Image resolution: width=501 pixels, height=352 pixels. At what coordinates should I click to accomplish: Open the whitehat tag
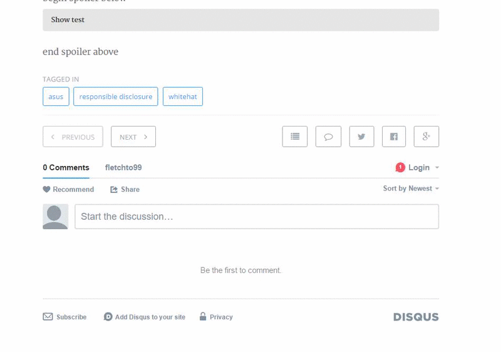pos(183,96)
